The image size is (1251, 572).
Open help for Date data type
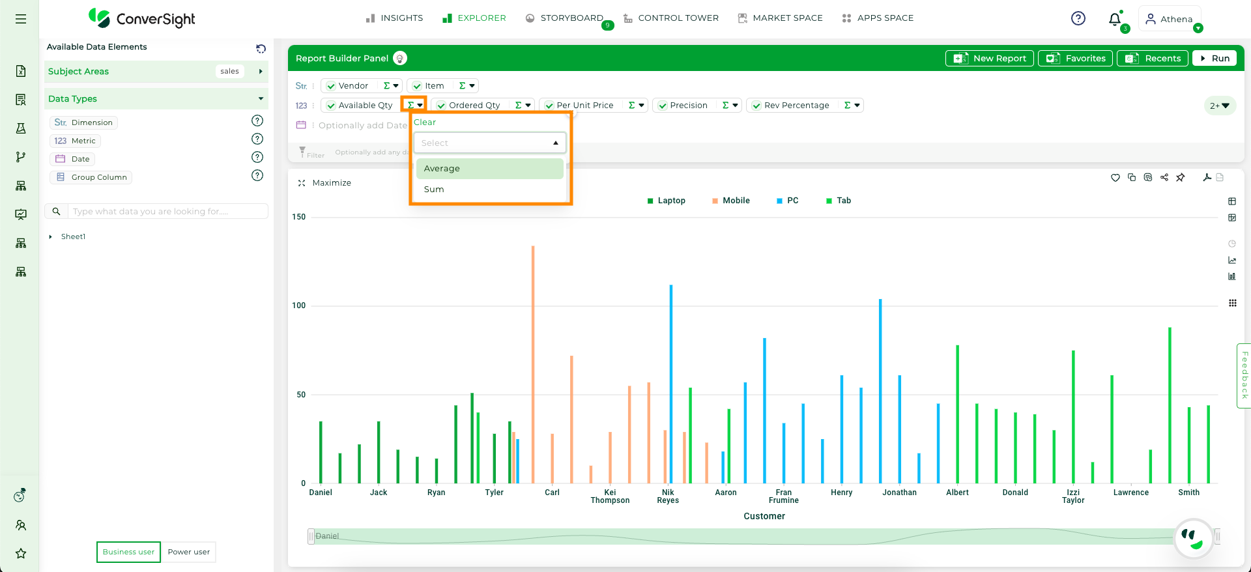click(257, 157)
